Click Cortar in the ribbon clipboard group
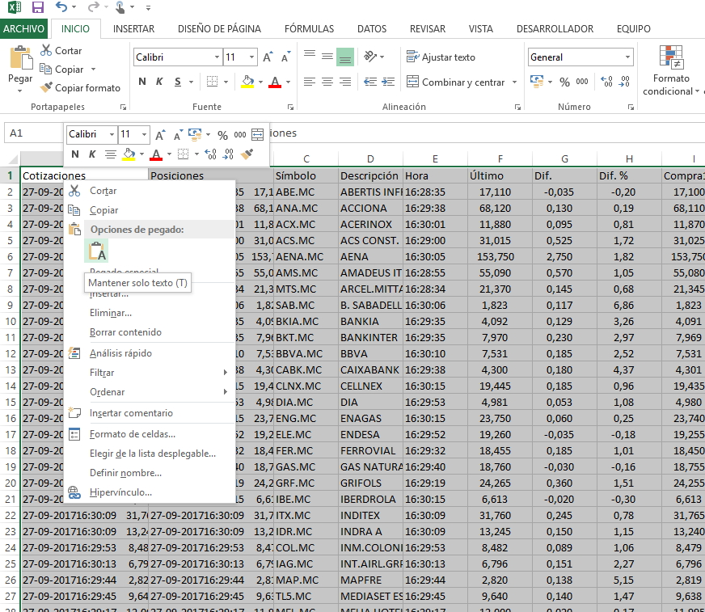 61,50
